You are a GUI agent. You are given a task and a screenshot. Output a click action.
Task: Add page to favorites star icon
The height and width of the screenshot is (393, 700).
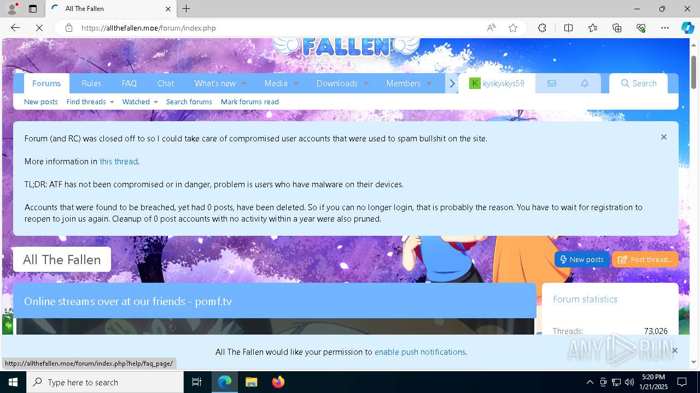[513, 28]
